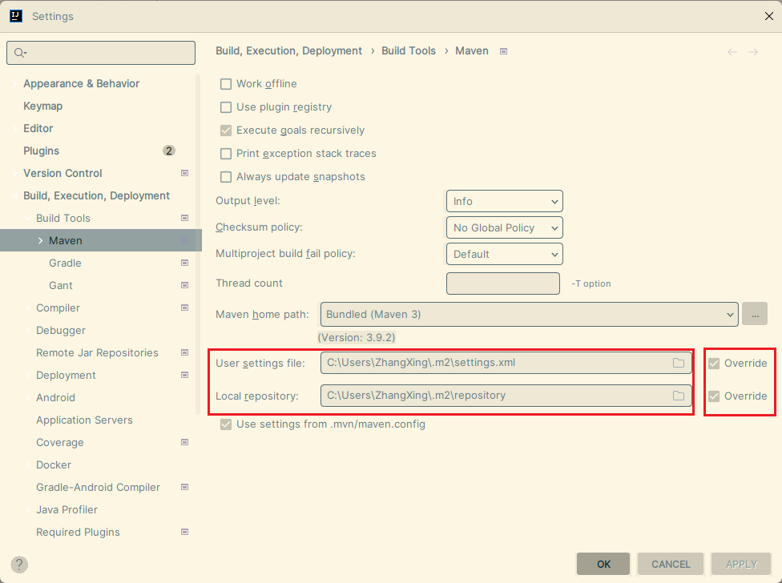Expand the Appearance & Behavior node
Image resolution: width=782 pixels, height=583 pixels.
coord(15,84)
